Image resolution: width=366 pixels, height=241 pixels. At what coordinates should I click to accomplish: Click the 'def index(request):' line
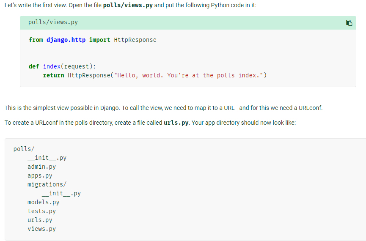pos(62,66)
